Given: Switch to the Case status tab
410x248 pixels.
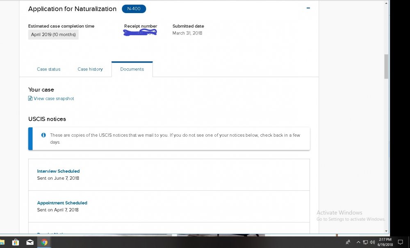Looking at the screenshot, I should 49,69.
